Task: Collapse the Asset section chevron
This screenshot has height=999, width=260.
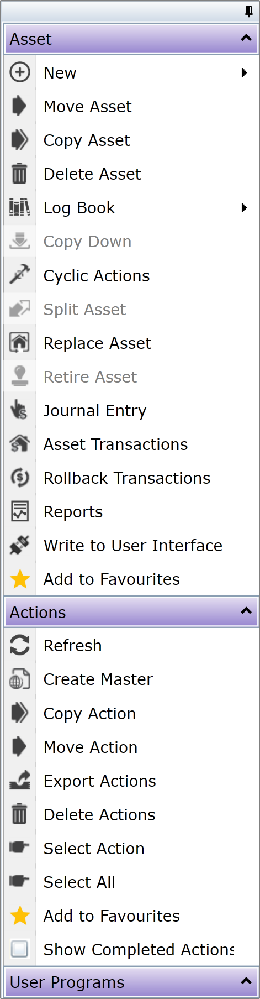Action: [246, 38]
